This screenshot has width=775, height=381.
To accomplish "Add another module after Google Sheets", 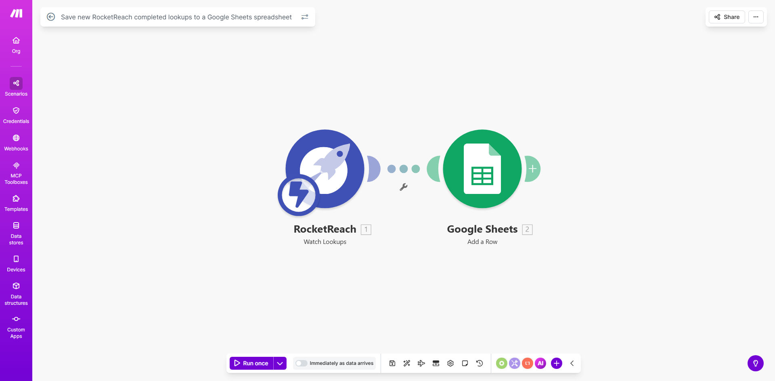I will [x=532, y=169].
